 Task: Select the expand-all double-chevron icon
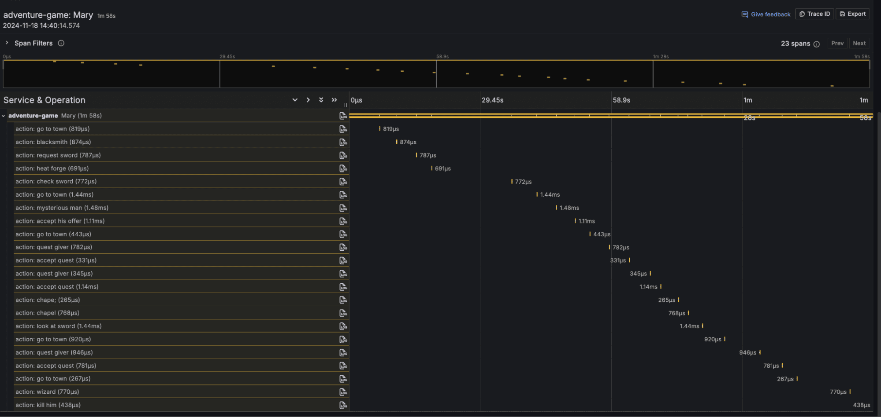321,100
